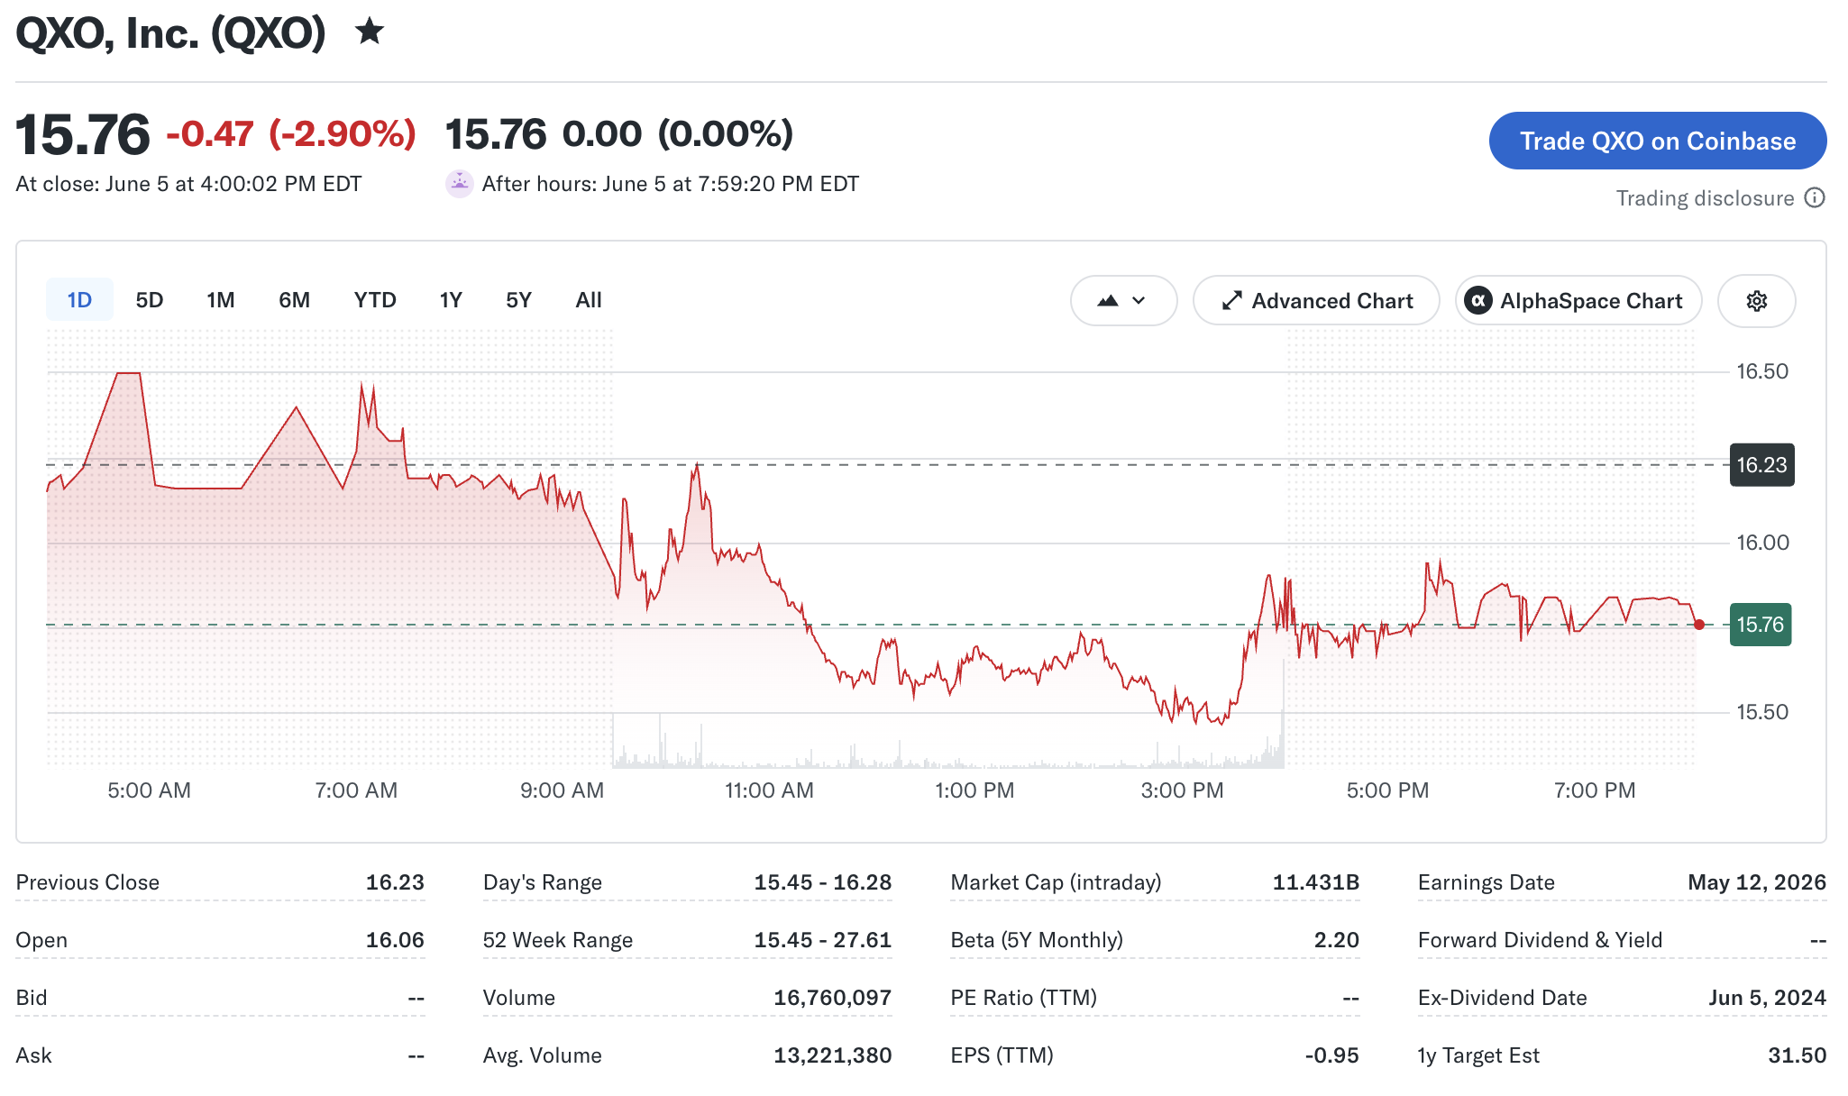Click the after-hours moon icon
Screen dimensions: 1848x1096
pos(460,184)
